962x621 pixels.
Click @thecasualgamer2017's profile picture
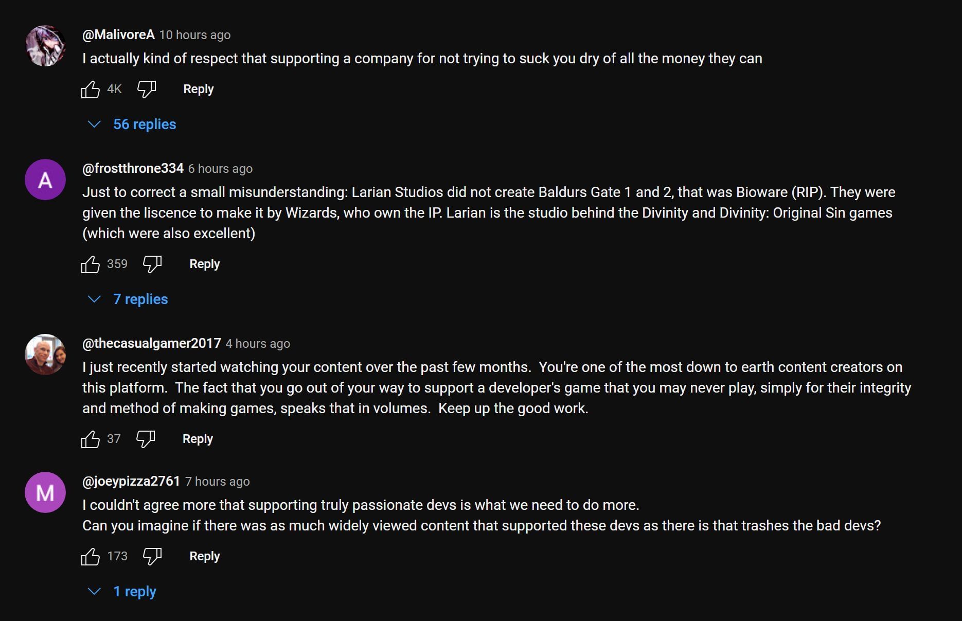coord(45,354)
